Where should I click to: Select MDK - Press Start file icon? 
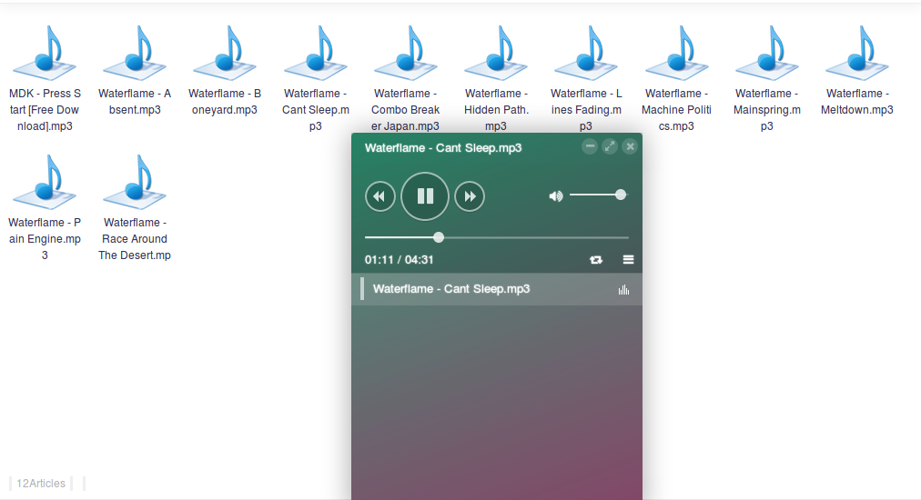[x=46, y=54]
